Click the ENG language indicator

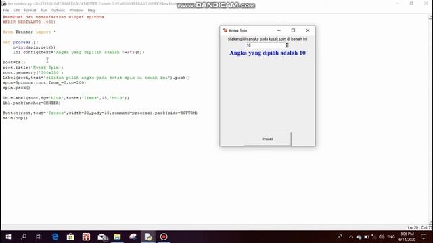click(x=391, y=237)
